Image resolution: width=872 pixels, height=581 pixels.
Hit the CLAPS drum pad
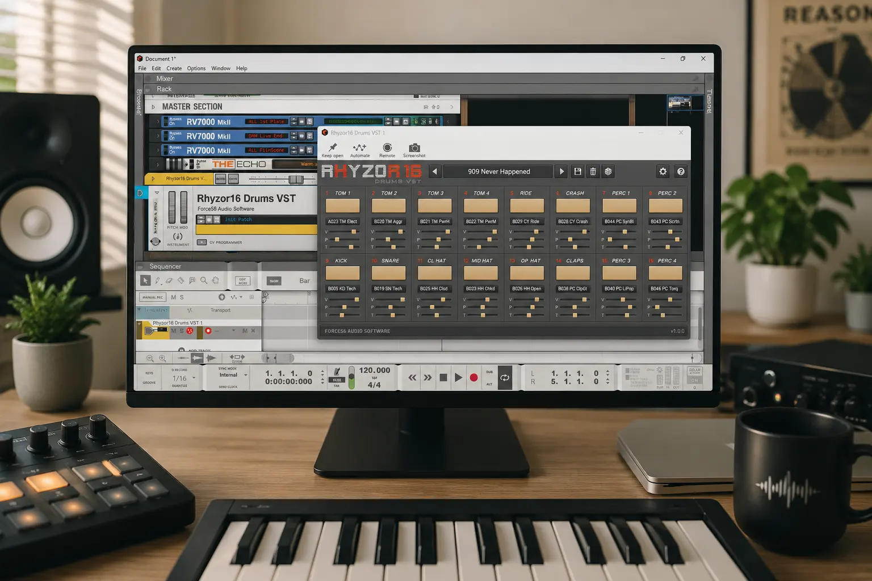[573, 273]
